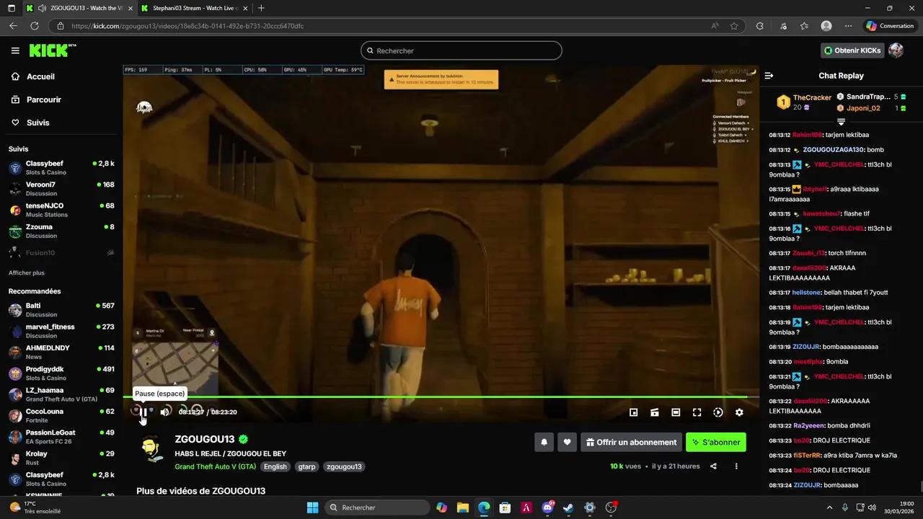Open Prodigyddk recommended channel
923x519 pixels.
pos(61,373)
